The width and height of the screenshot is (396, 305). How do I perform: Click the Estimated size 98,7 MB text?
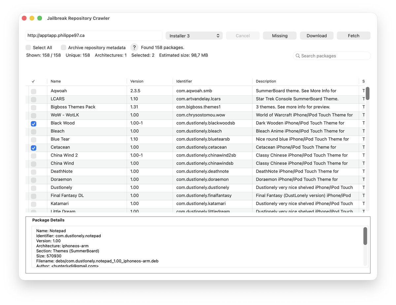point(183,55)
